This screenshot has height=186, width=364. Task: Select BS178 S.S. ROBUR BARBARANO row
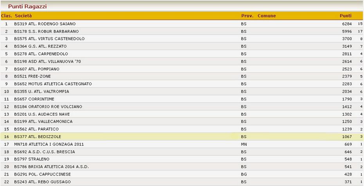click(182, 31)
